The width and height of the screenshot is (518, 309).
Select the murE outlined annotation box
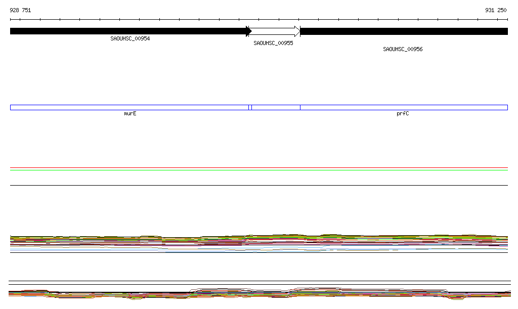(129, 107)
